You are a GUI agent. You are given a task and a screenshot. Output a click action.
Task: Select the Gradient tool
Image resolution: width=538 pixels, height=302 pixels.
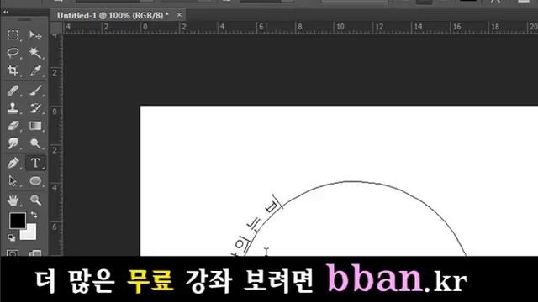point(35,126)
